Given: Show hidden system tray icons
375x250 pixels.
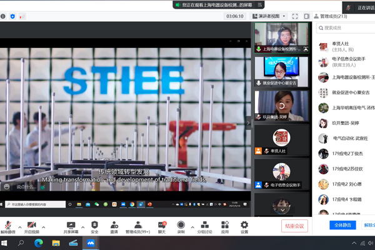Looking at the screenshot, I should (x=354, y=243).
